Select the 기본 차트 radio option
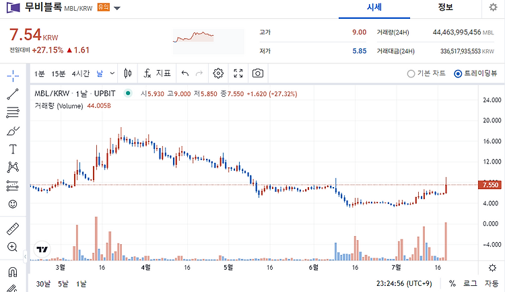The width and height of the screenshot is (505, 292). pos(426,74)
